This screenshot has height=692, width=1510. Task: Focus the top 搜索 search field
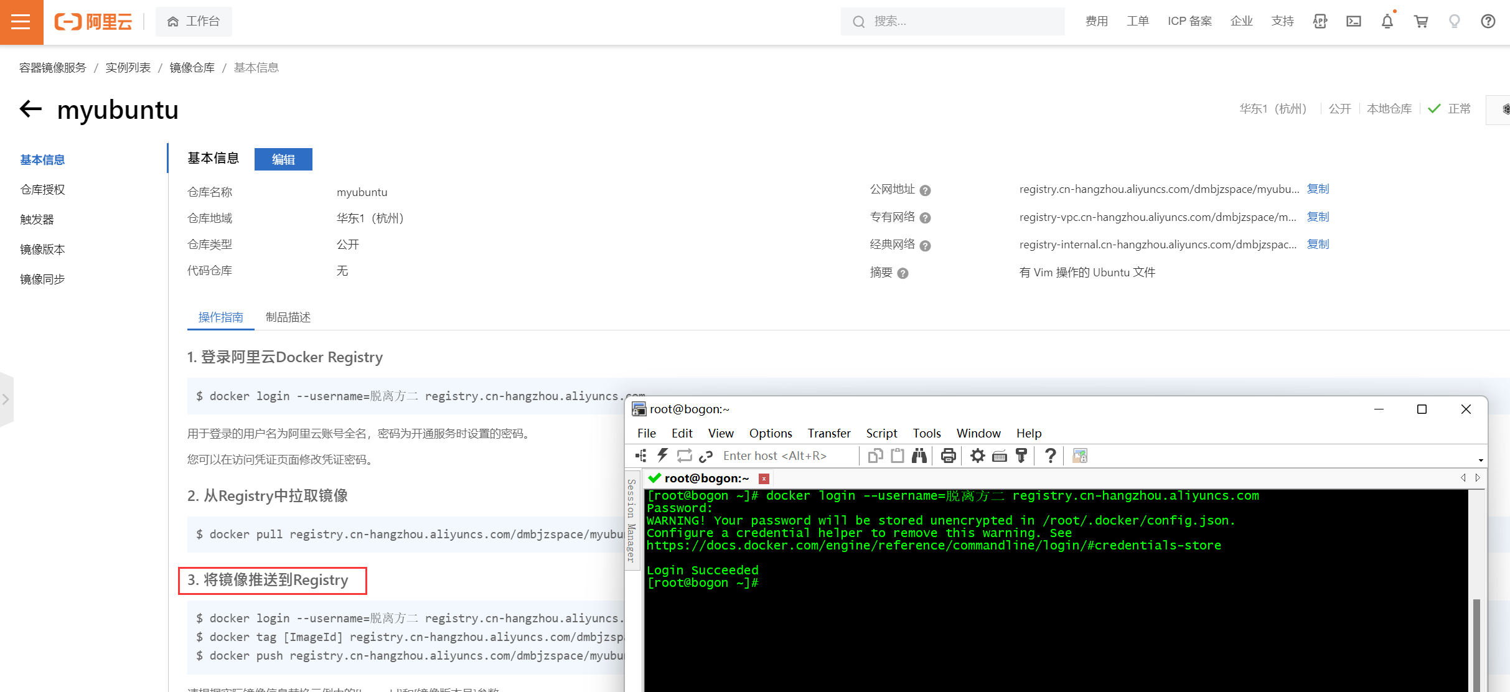pos(952,22)
